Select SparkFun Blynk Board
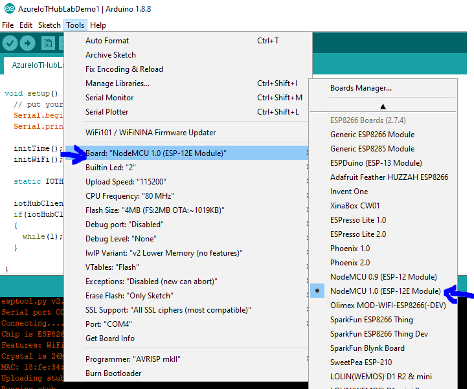Screen dimensions: 474x389 [x=383, y=348]
